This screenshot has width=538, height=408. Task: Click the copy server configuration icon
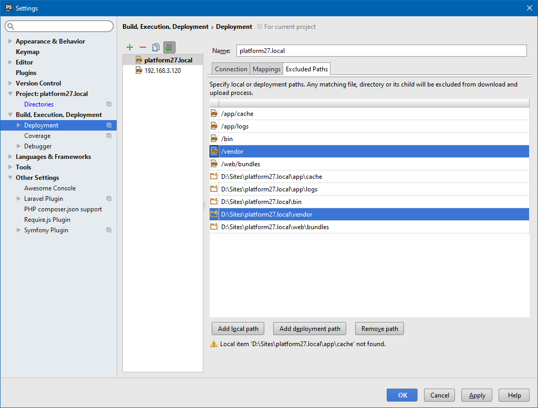156,48
